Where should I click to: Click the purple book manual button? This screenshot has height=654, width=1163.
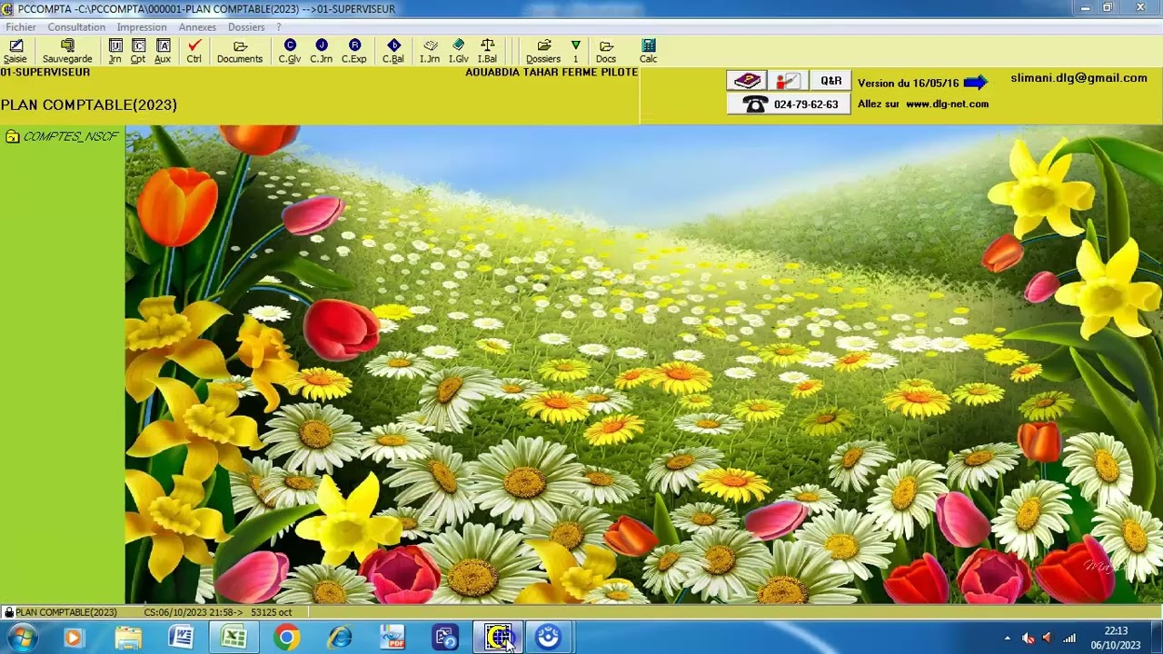(747, 81)
